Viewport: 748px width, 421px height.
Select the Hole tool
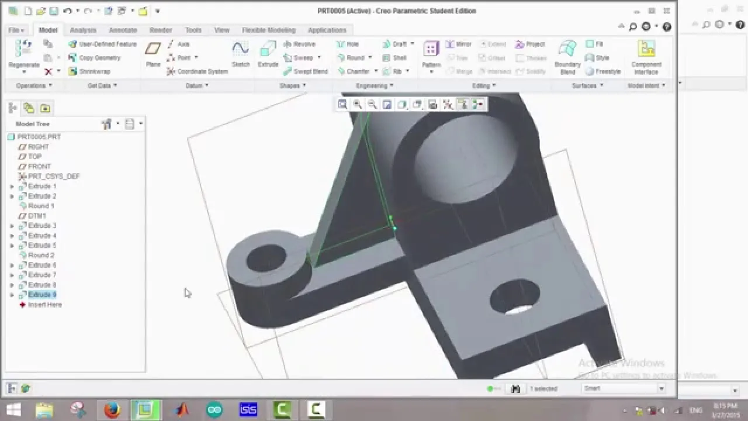pos(347,44)
